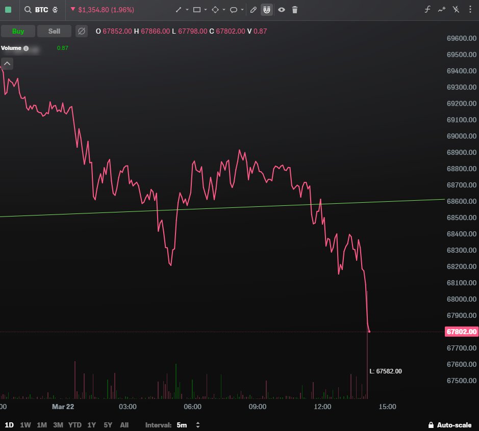Click the high value H 67866.00
Image resolution: width=479 pixels, height=431 pixels.
point(152,31)
